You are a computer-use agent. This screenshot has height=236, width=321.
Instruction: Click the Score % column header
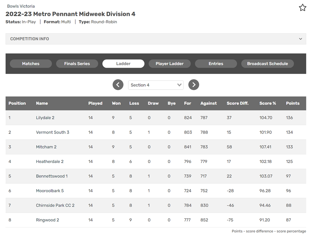click(x=267, y=103)
